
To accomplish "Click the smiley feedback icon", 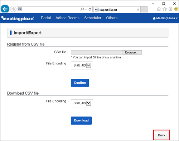I will 176,9.
